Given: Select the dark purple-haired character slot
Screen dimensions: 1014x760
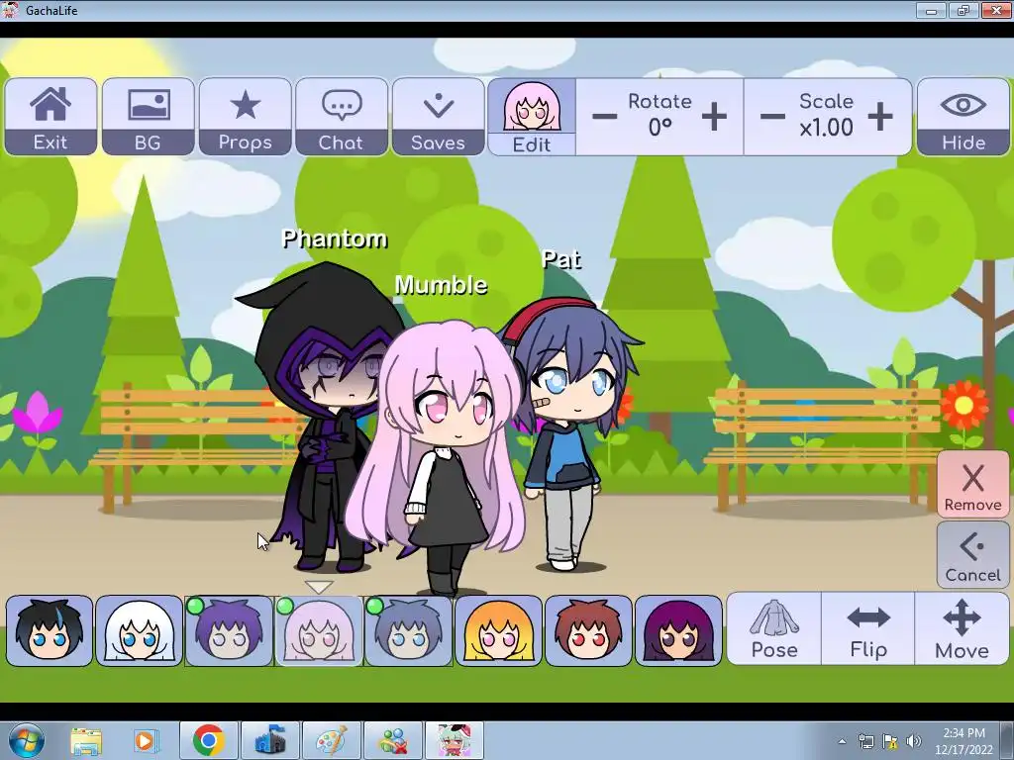Looking at the screenshot, I should (678, 630).
